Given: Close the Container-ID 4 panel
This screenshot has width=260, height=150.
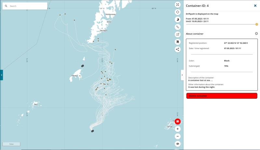Looking at the screenshot, I should click(x=255, y=6).
